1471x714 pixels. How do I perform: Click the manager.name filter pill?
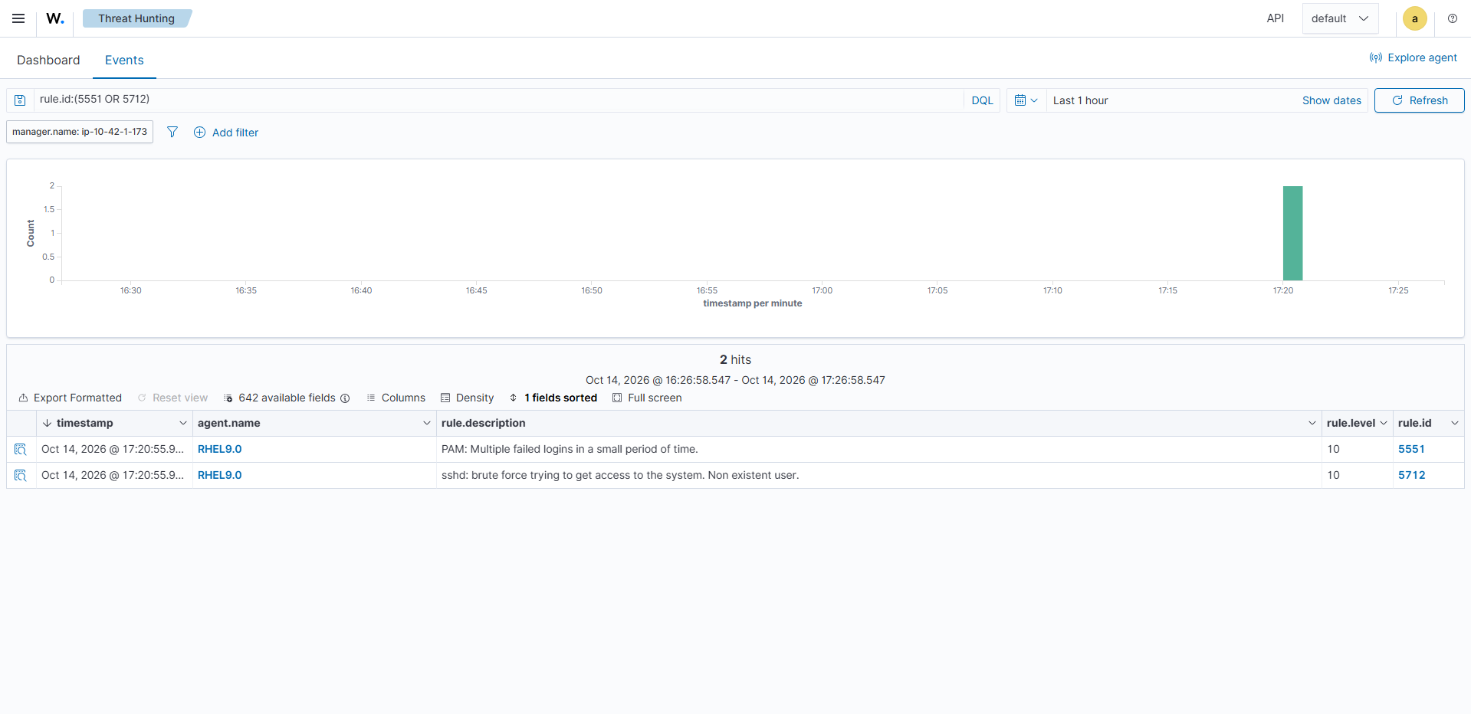coord(80,132)
